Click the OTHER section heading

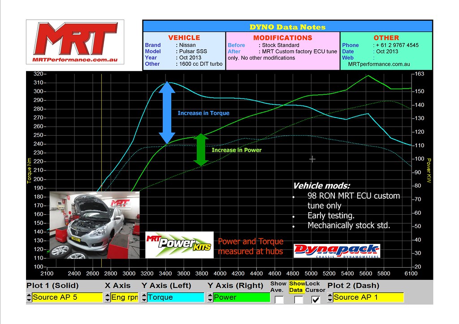(x=386, y=38)
